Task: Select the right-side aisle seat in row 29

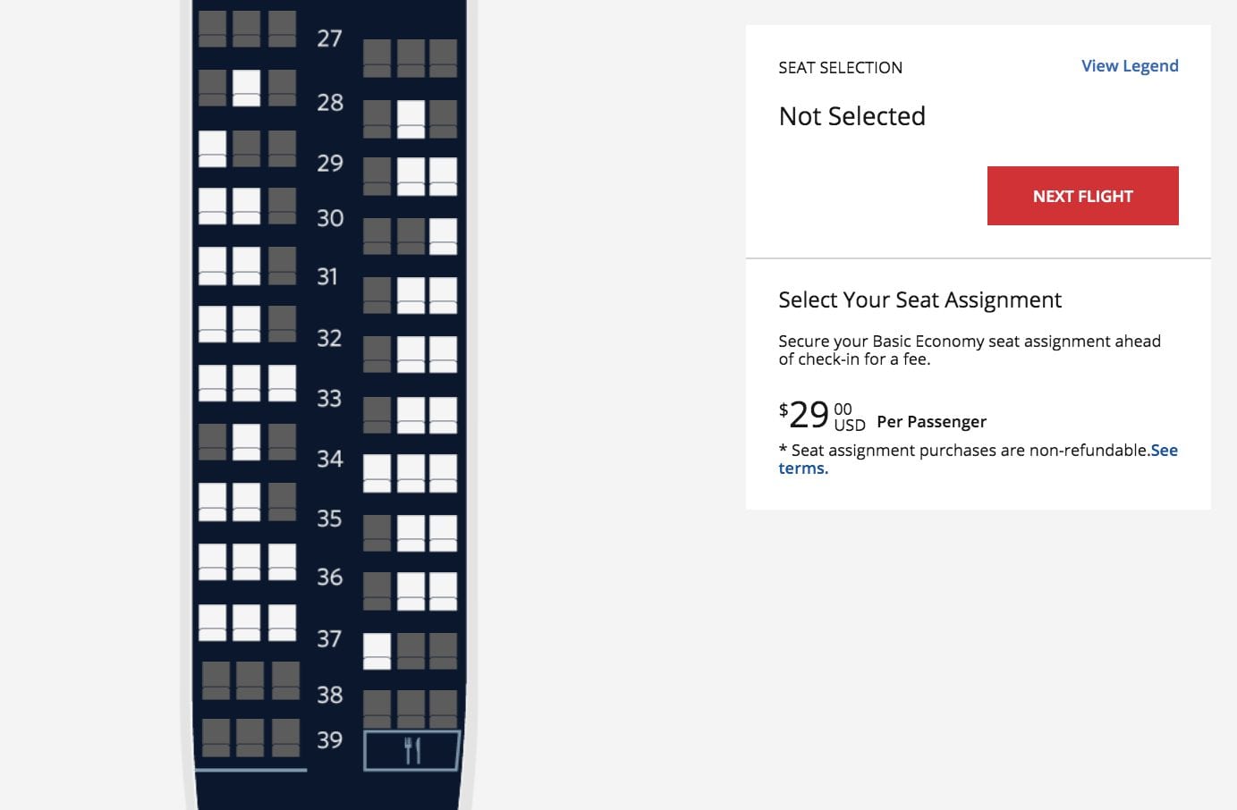Action: point(376,174)
